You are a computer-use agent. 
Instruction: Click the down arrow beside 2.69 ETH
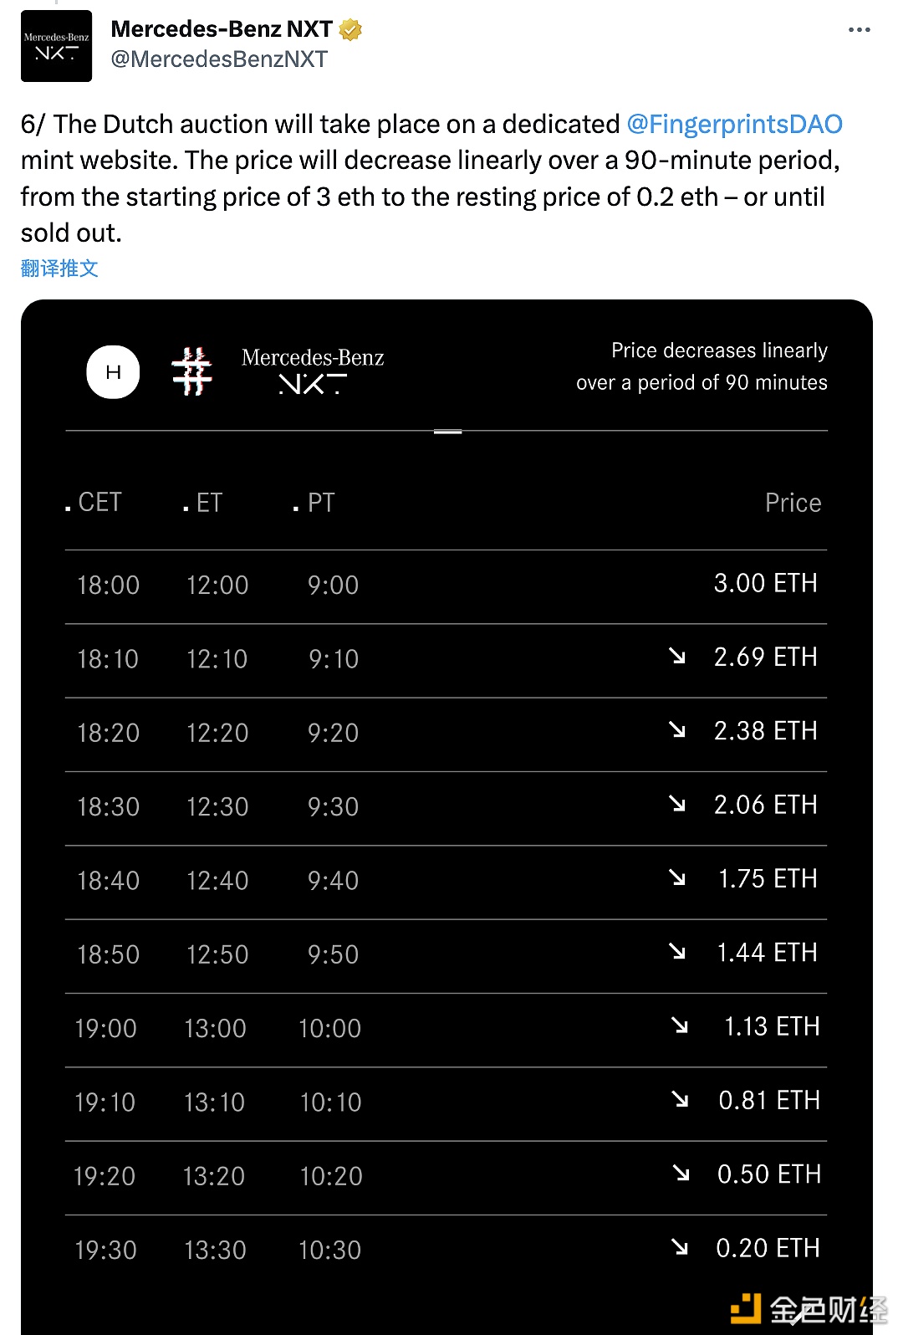[677, 657]
